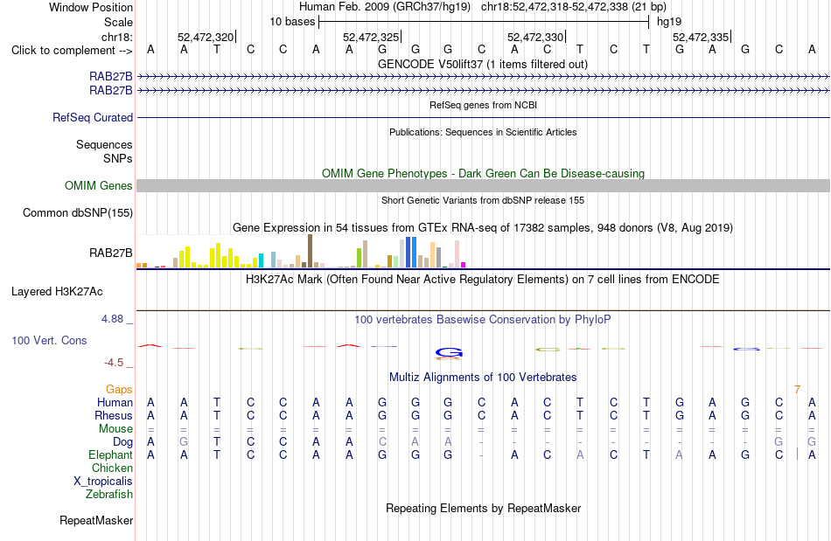Open Repeating Elements by RepeatMasker title
The image size is (831, 541).
tap(483, 508)
